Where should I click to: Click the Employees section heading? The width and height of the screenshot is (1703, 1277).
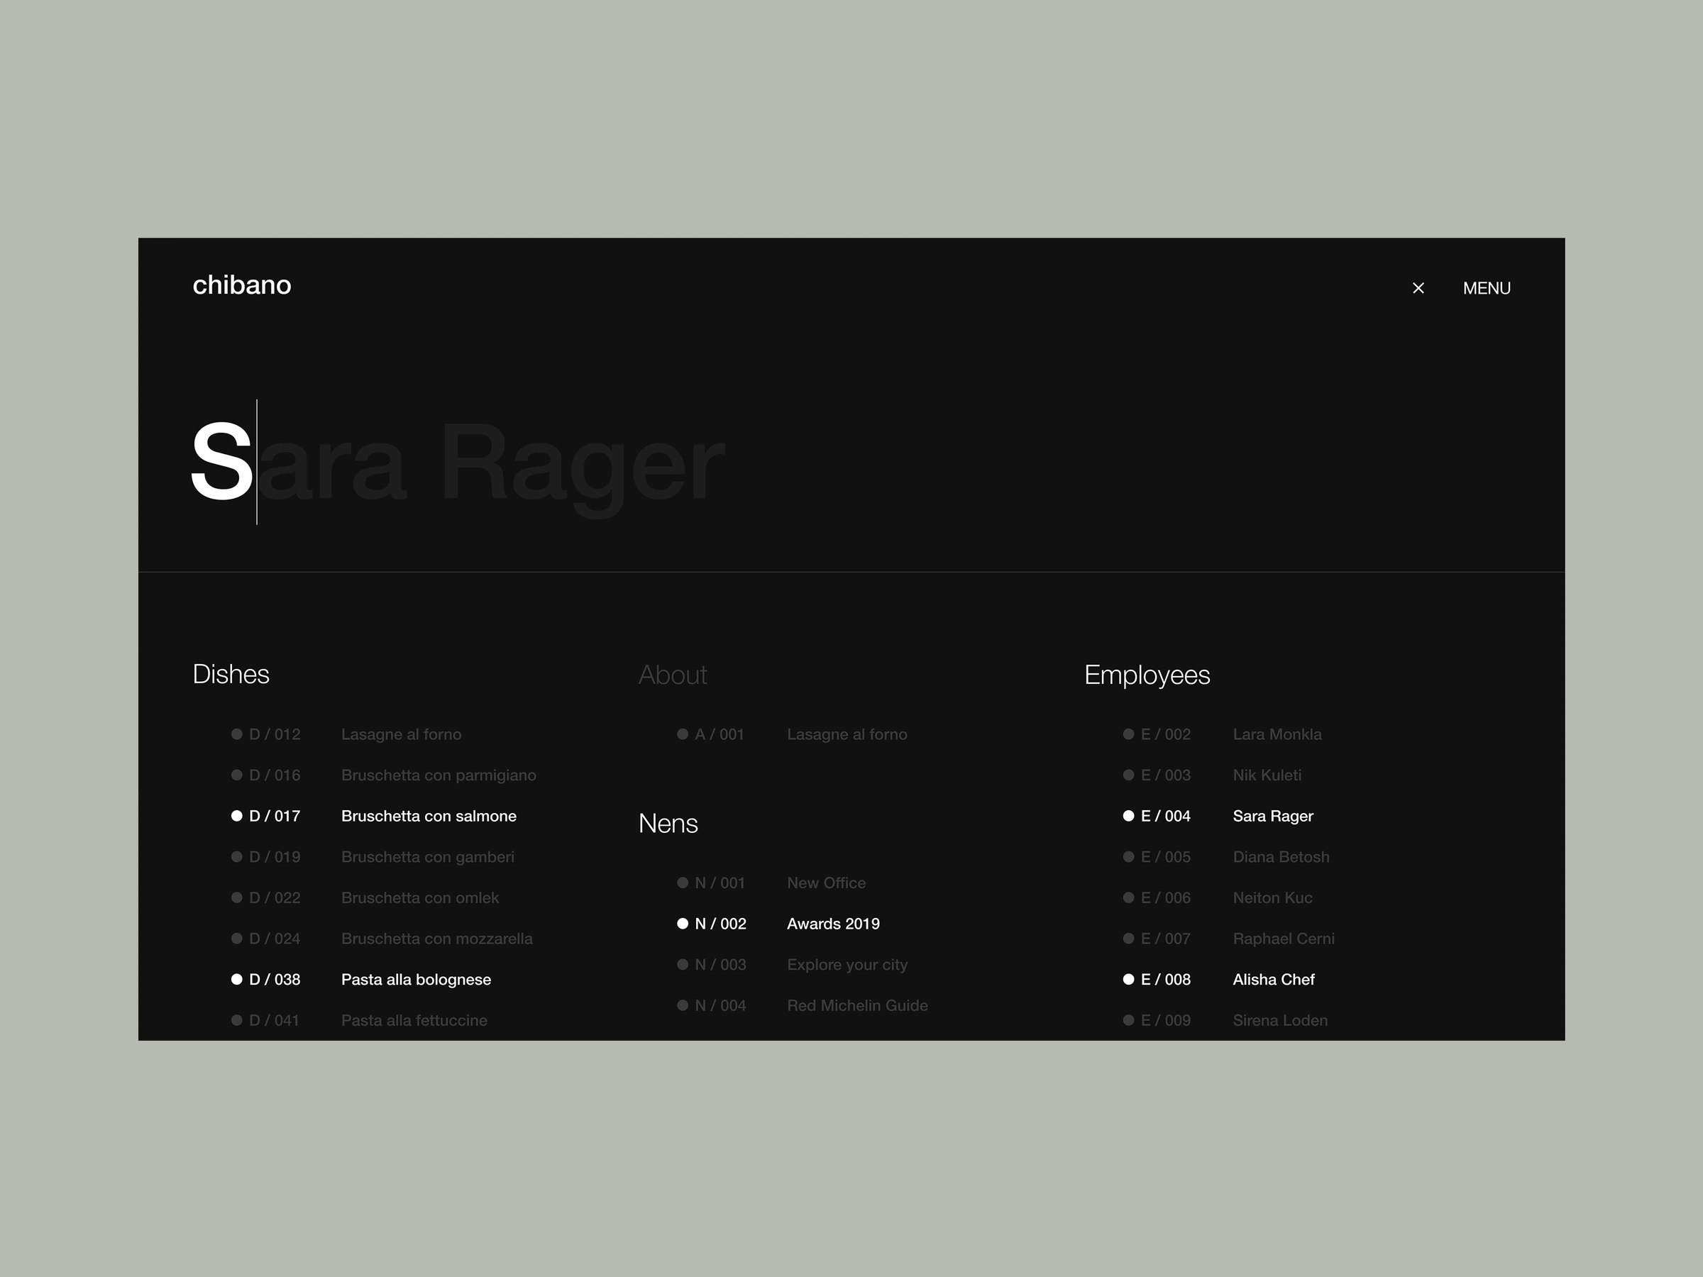point(1147,675)
